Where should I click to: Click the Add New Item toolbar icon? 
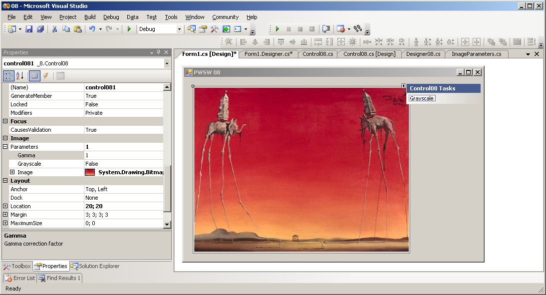(x=12, y=29)
